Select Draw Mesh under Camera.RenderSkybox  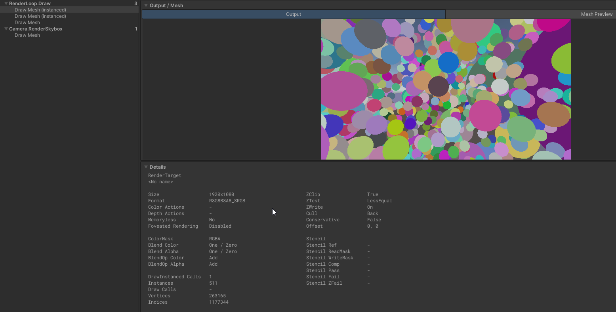click(x=69, y=35)
